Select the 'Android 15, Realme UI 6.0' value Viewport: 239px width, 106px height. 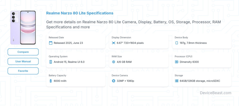(x=69, y=62)
